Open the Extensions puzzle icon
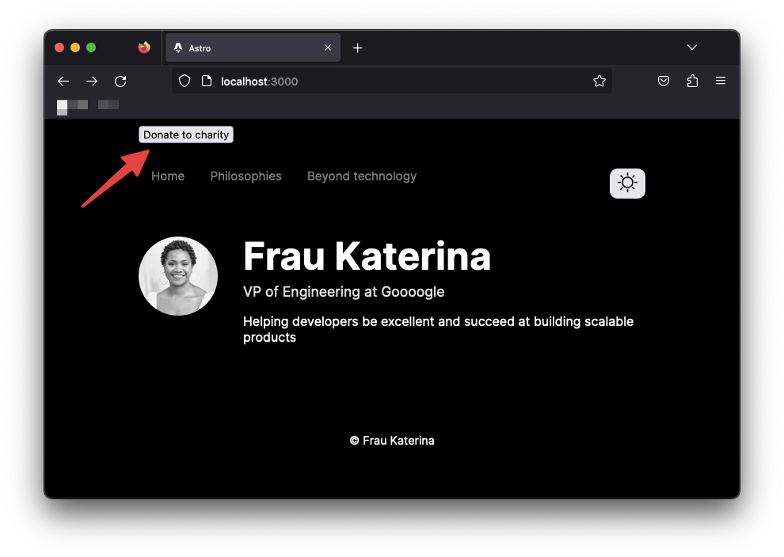Viewport: 784px width, 557px height. click(692, 81)
